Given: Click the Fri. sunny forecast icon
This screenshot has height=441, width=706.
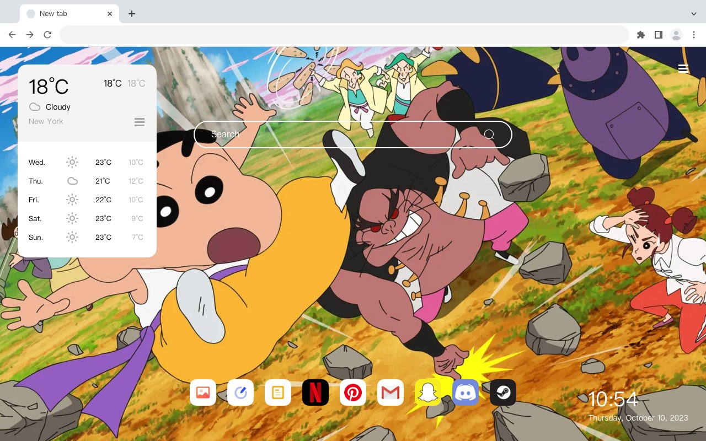Looking at the screenshot, I should tap(72, 200).
